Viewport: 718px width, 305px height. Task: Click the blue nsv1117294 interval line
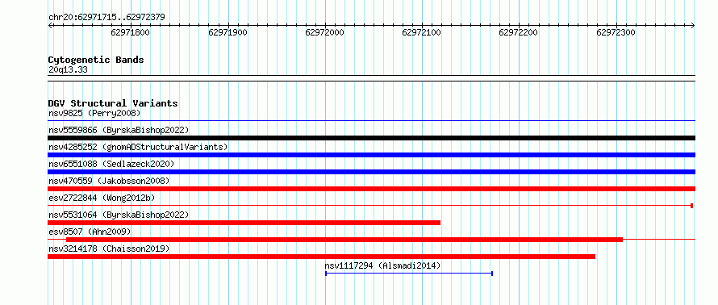tap(409, 274)
